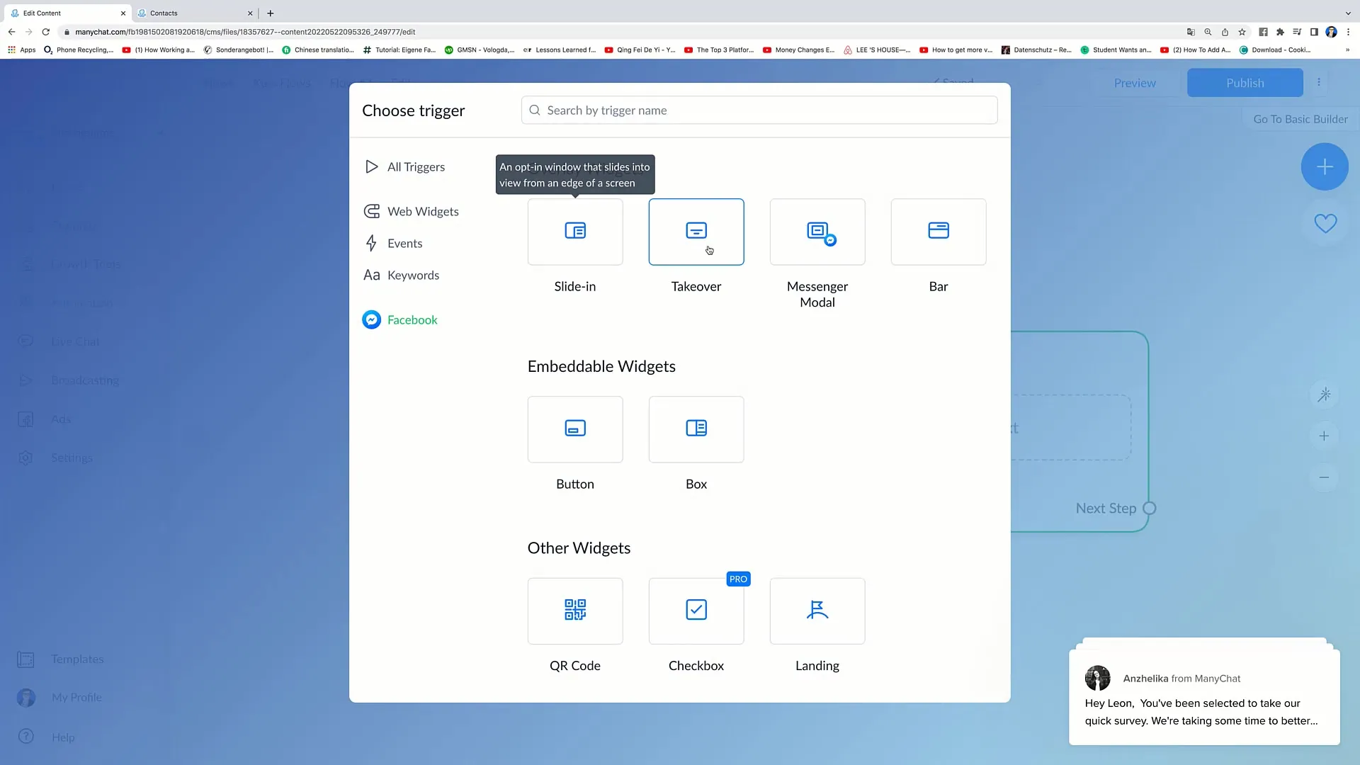Open Ads in the sidebar

pos(45,419)
